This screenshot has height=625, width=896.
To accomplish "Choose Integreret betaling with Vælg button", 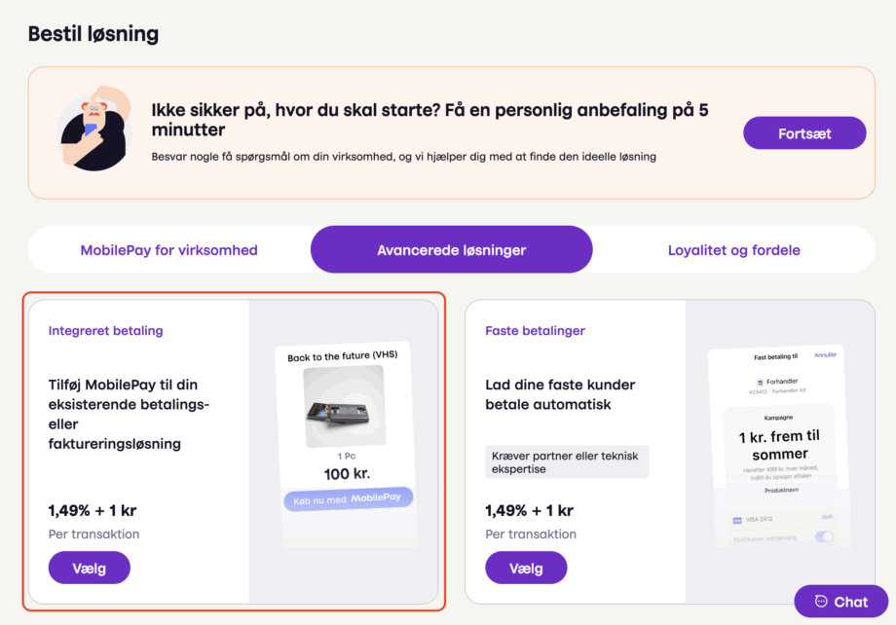I will point(89,568).
